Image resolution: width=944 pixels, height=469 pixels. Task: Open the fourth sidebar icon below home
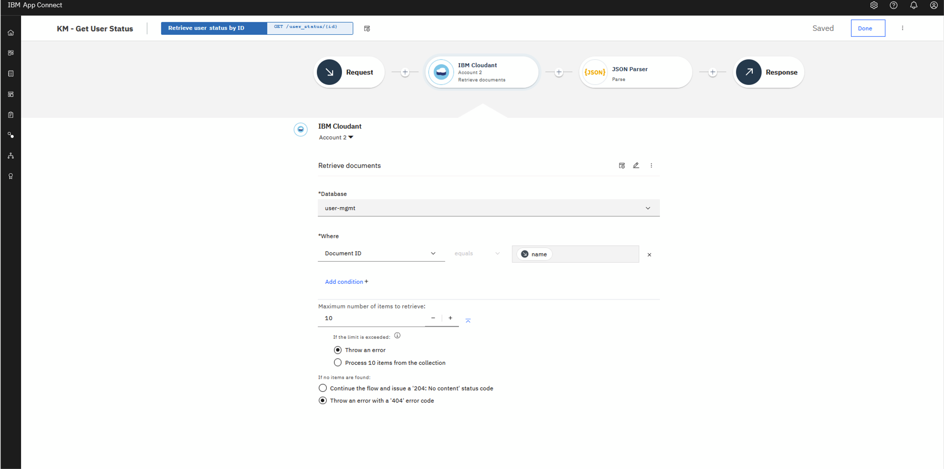[x=11, y=94]
